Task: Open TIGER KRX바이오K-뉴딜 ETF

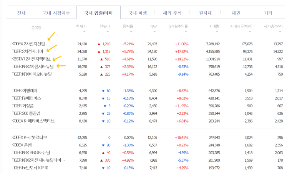Action: [x=32, y=74]
